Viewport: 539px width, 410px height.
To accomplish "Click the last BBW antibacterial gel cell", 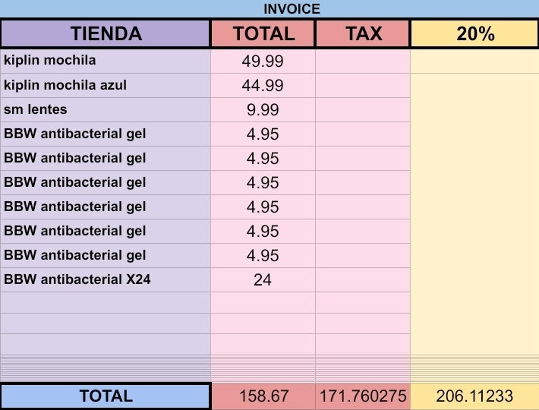I will (x=106, y=255).
